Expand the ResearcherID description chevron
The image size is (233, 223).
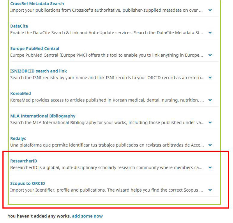tap(210, 167)
